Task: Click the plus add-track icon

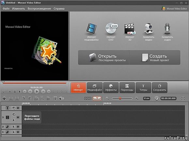Action: (x=4, y=99)
